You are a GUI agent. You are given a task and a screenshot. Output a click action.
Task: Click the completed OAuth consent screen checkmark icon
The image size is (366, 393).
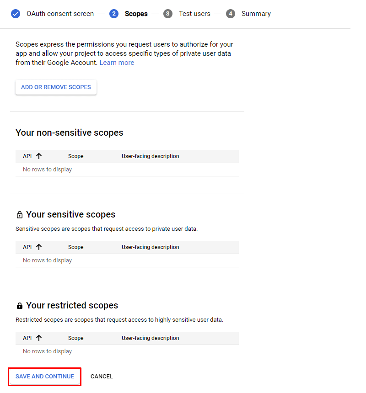pos(15,13)
